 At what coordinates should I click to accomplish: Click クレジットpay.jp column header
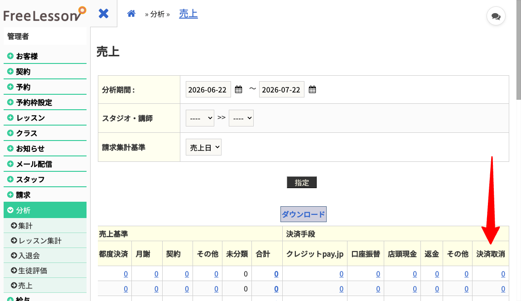coord(315,254)
